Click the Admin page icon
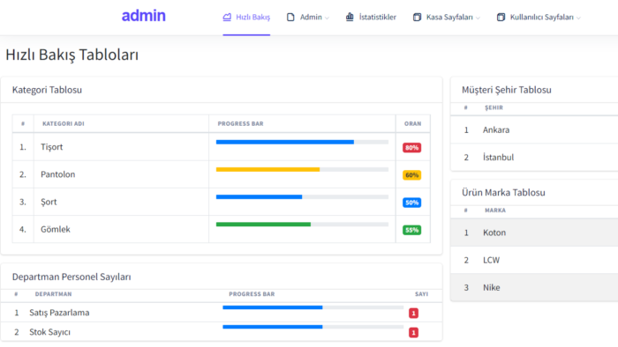 coord(290,17)
